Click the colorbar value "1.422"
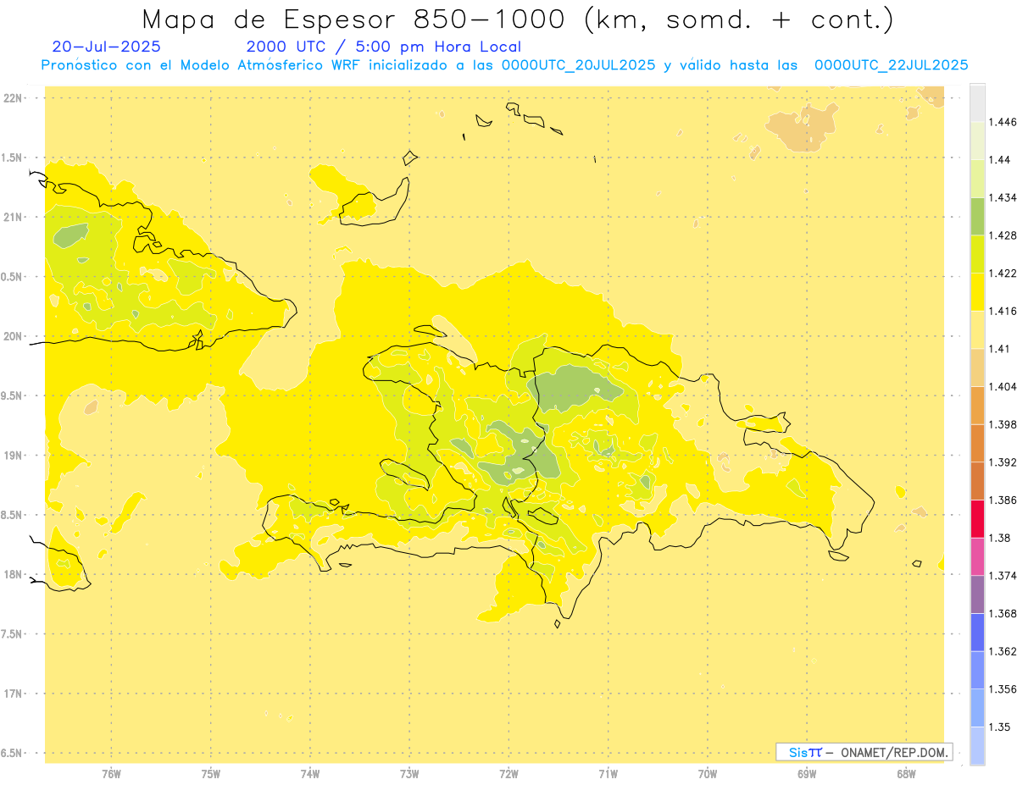The width and height of the screenshot is (1017, 785). point(1003,273)
